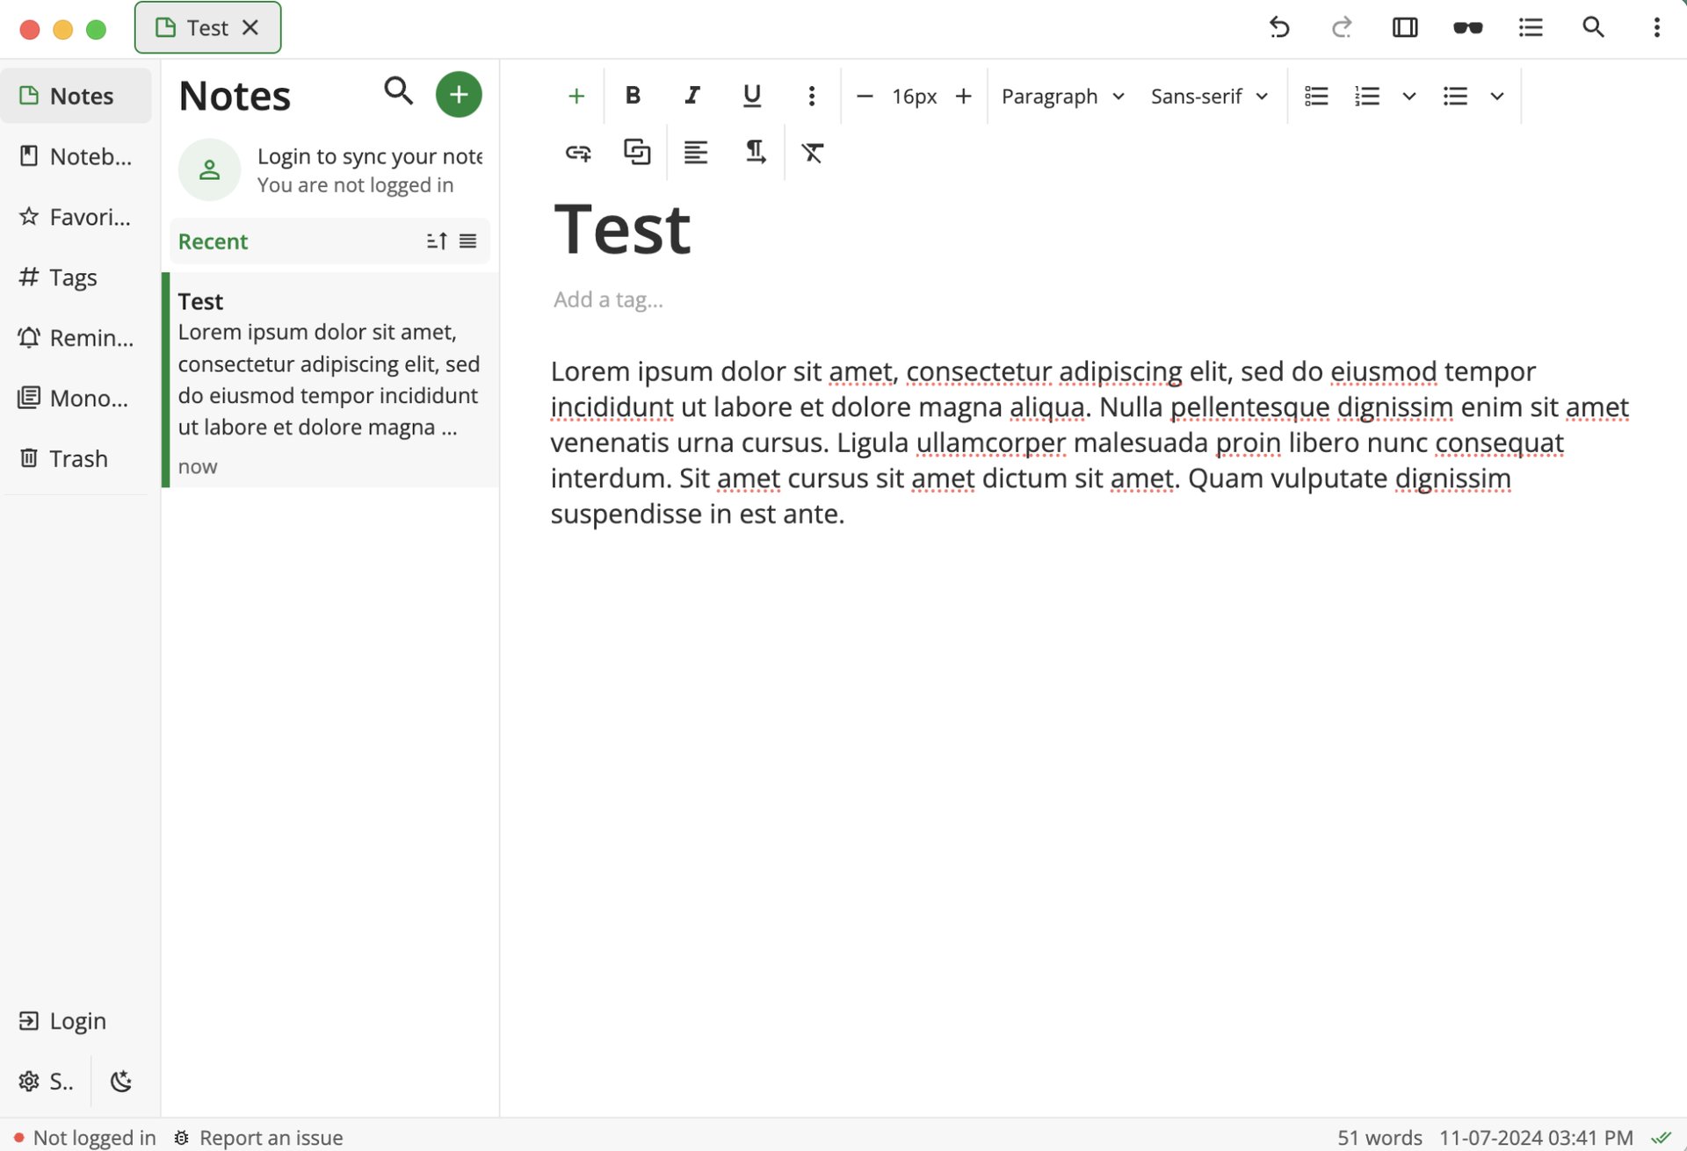Open Reminders in sidebar
Viewport: 1687px width, 1151px height.
point(76,338)
